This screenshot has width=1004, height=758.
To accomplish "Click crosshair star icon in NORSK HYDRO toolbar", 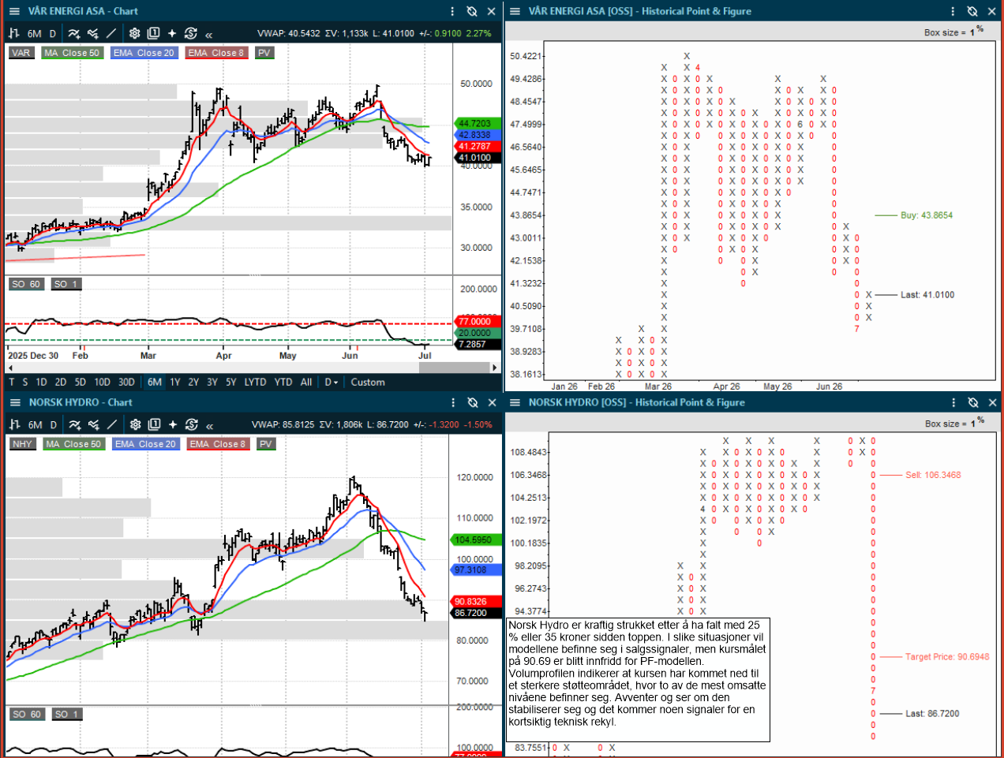I will [x=172, y=424].
